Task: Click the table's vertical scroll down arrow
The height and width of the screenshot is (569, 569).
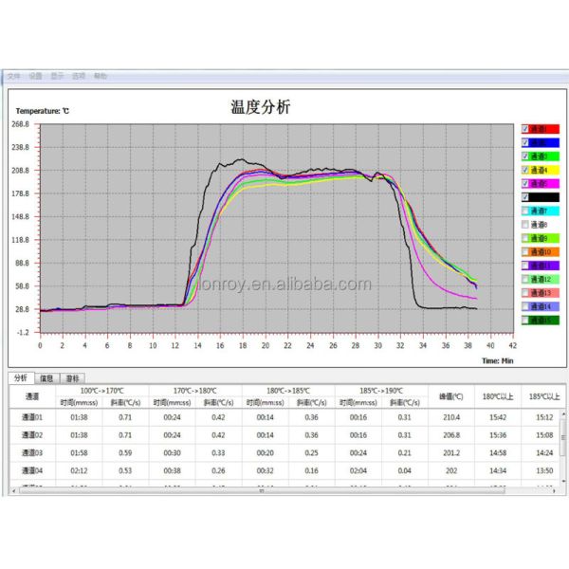Action: (563, 481)
